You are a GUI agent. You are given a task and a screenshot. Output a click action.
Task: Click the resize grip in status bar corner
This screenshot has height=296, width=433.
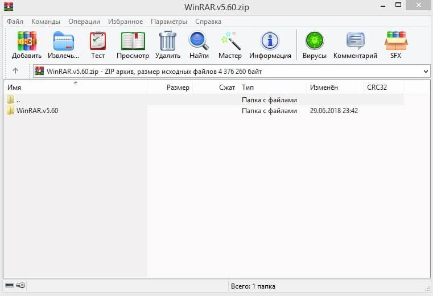427,289
